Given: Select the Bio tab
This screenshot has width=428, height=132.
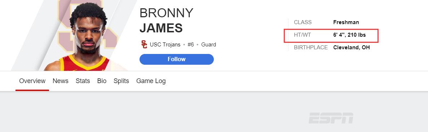Looking at the screenshot, I should 102,81.
